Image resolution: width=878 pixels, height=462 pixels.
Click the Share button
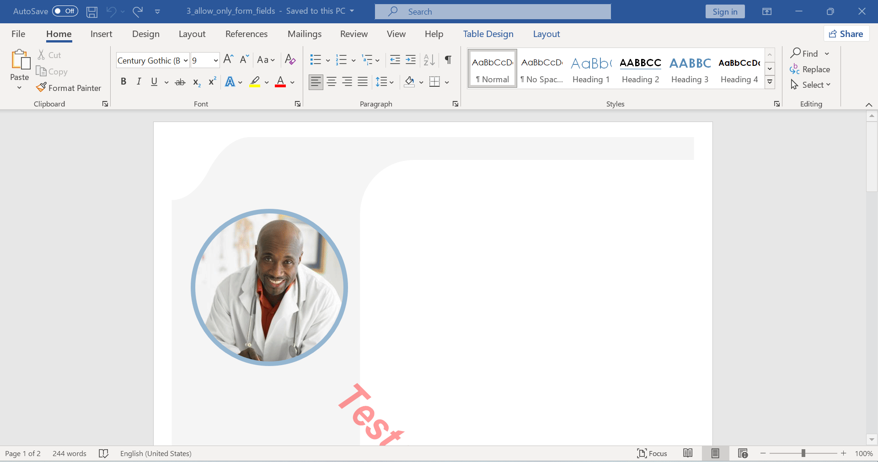click(x=846, y=33)
